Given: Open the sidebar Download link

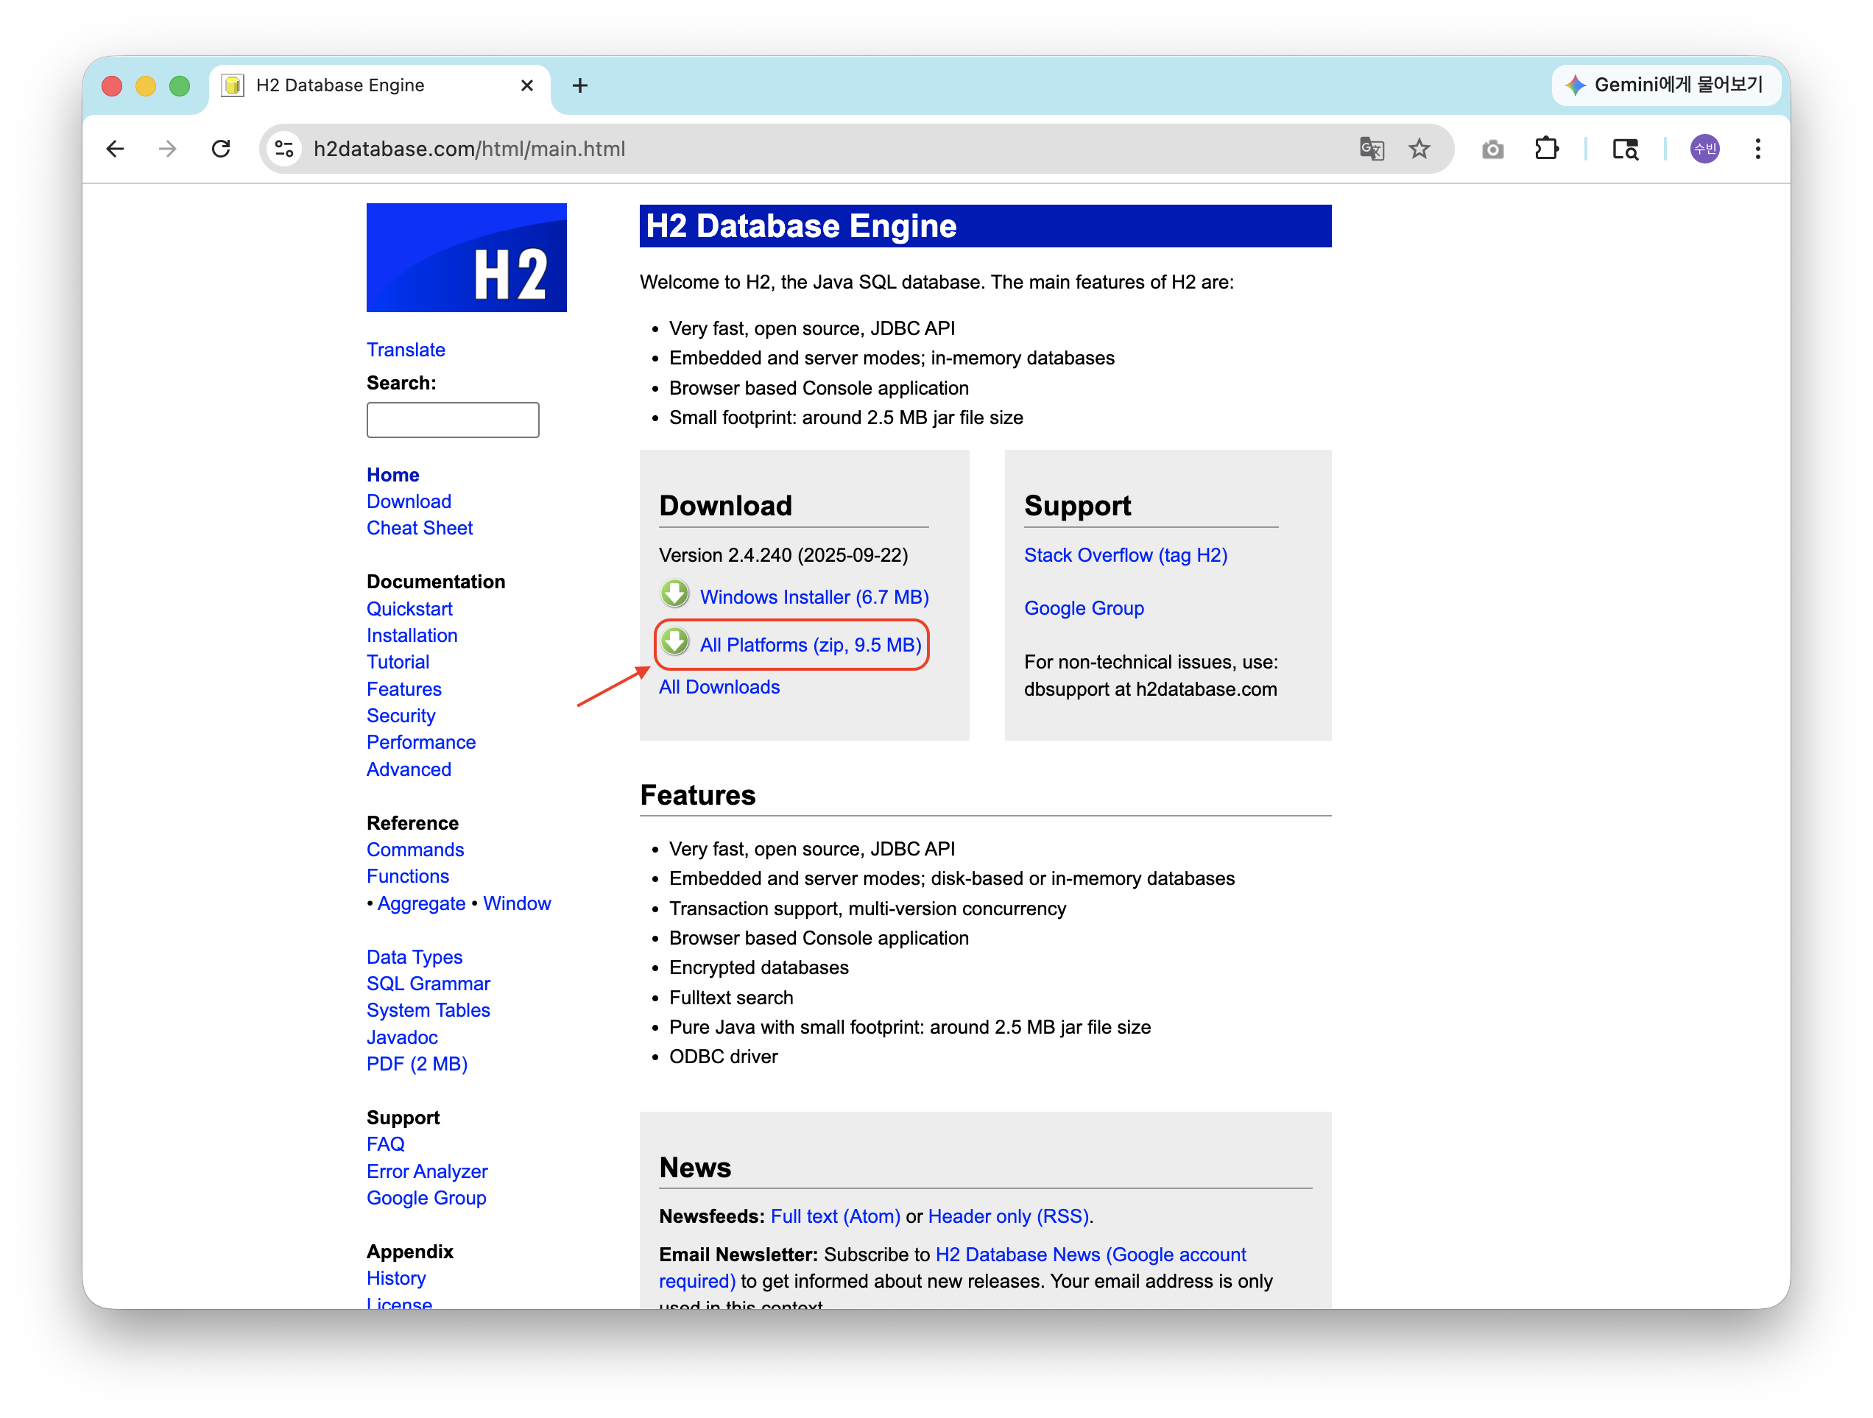Looking at the screenshot, I should point(409,501).
